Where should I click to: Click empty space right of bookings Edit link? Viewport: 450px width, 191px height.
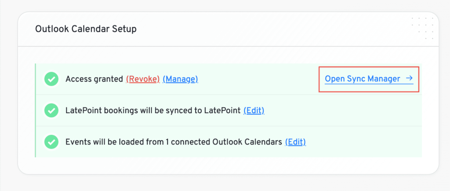(x=343, y=111)
